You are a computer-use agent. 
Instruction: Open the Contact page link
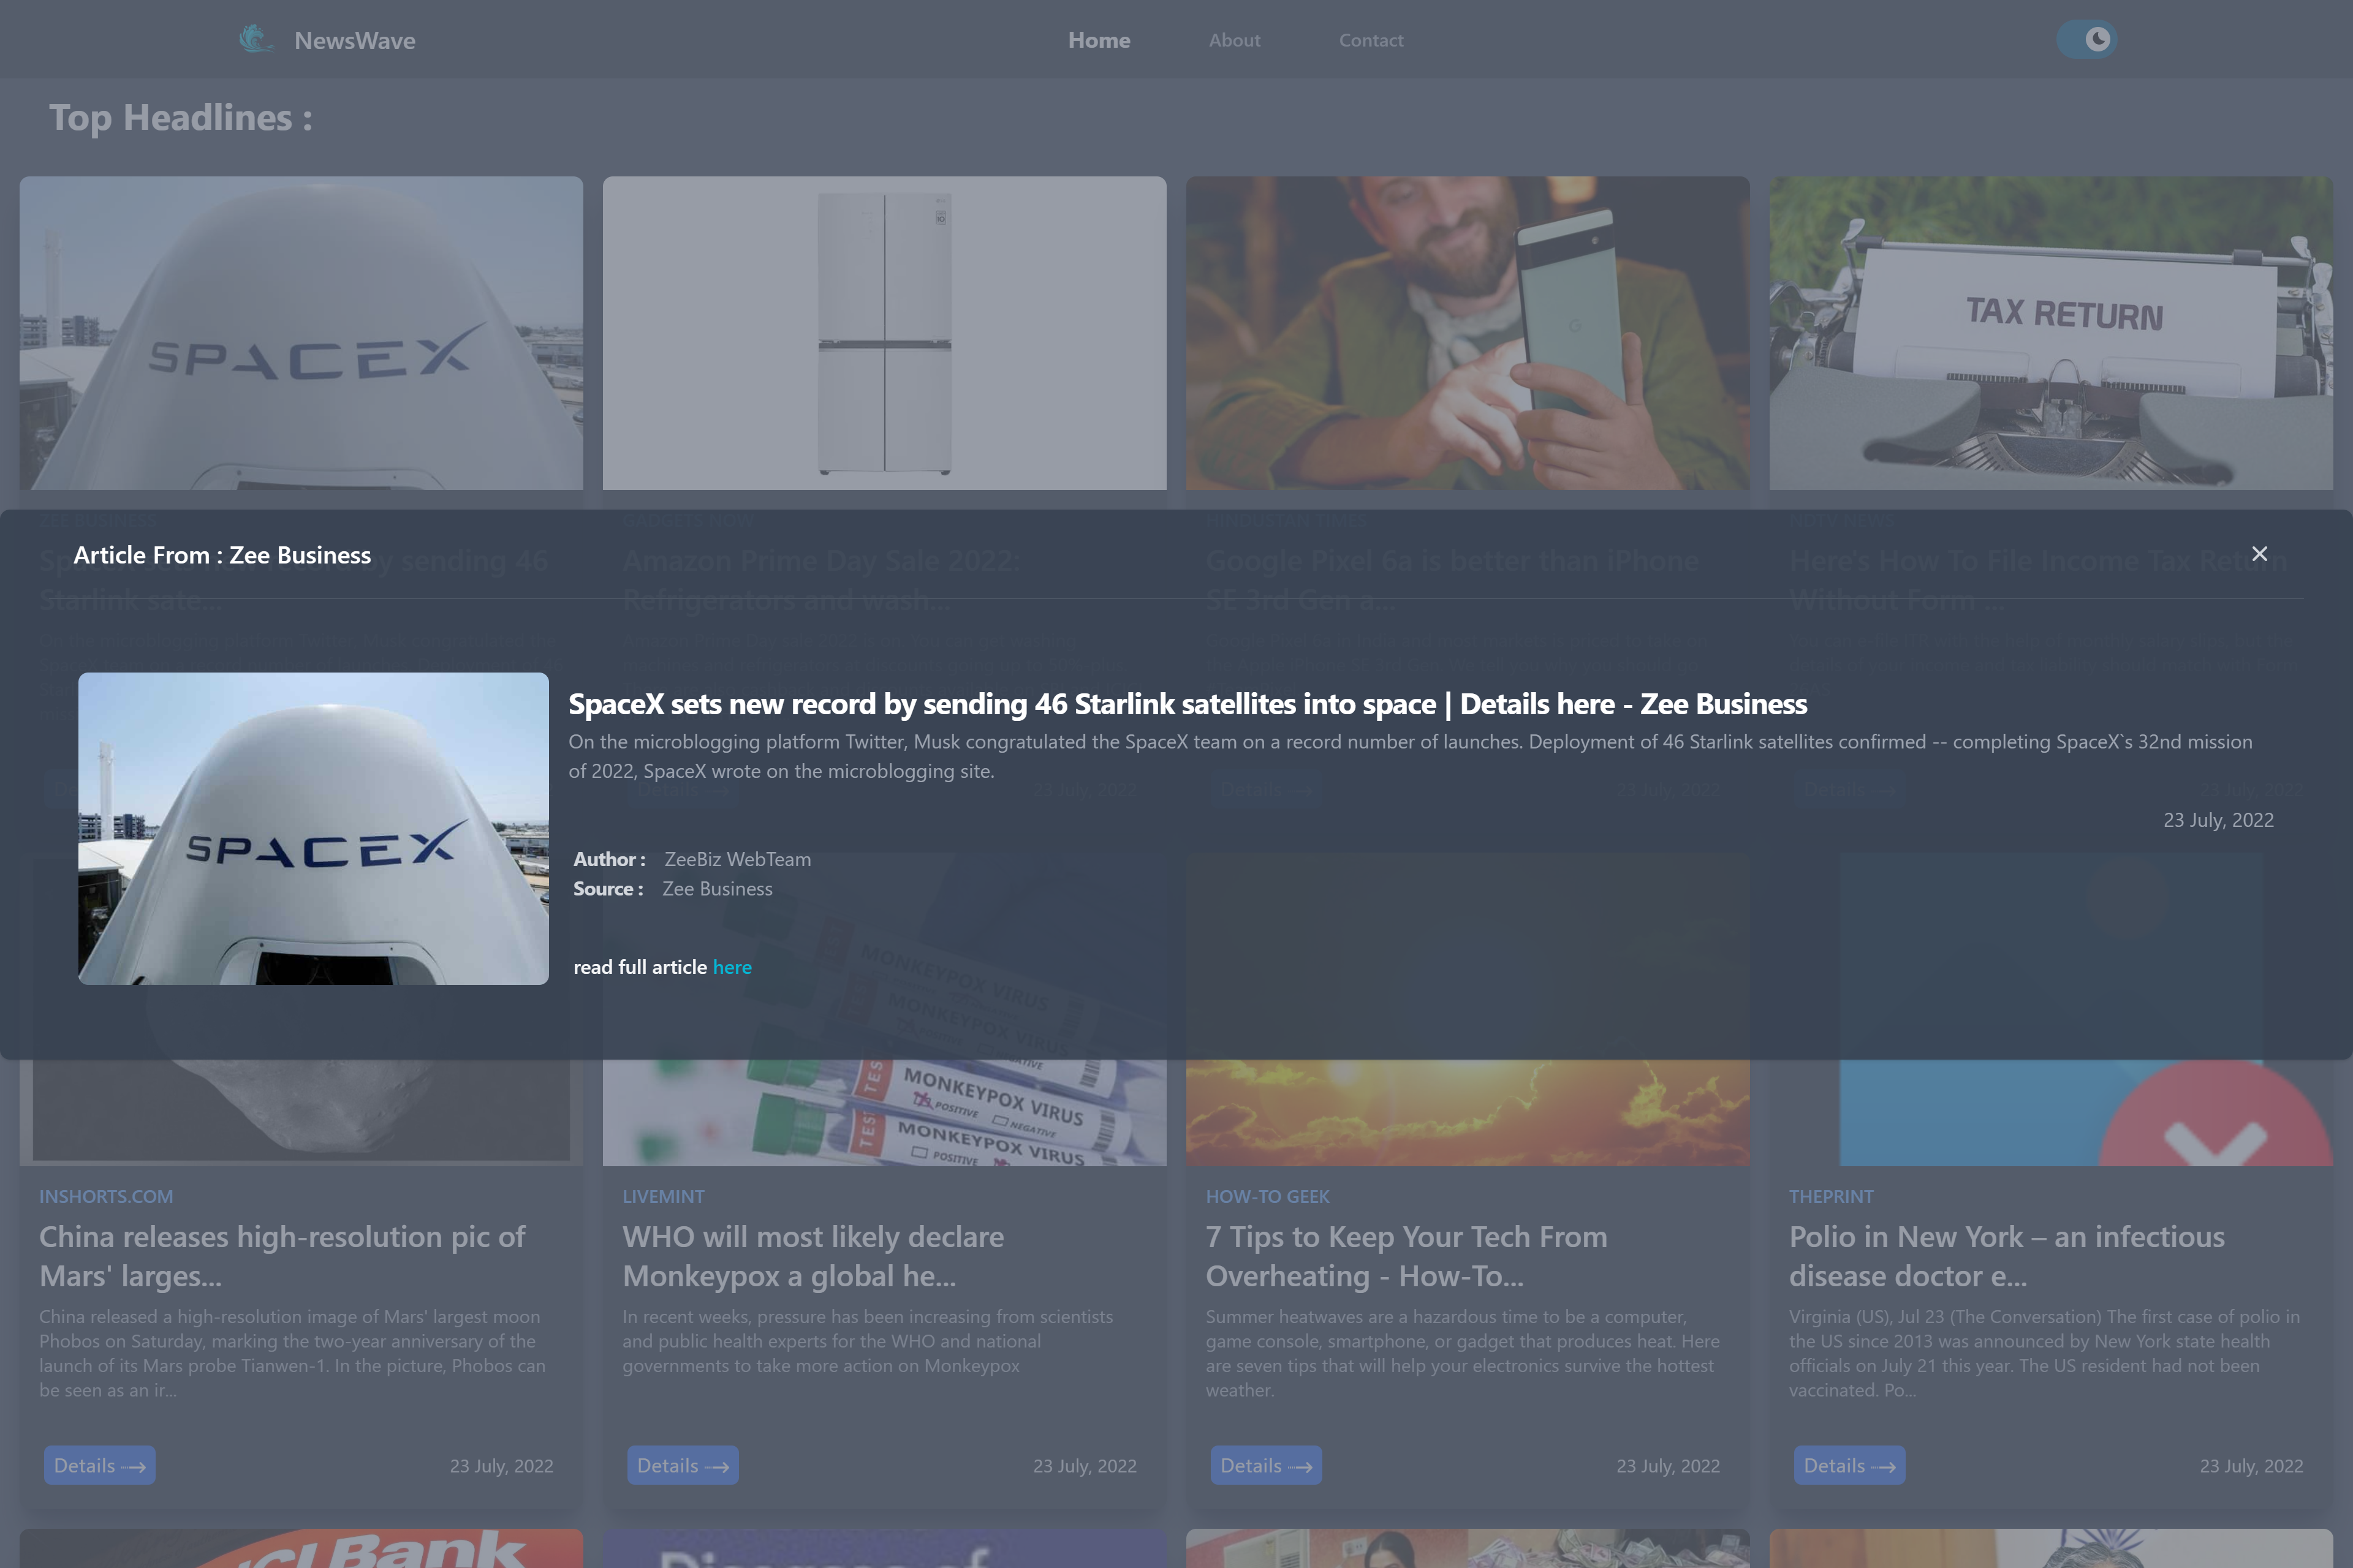tap(1371, 40)
